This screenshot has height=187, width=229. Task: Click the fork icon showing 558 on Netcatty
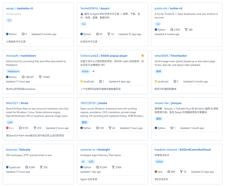pyautogui.click(x=41, y=167)
